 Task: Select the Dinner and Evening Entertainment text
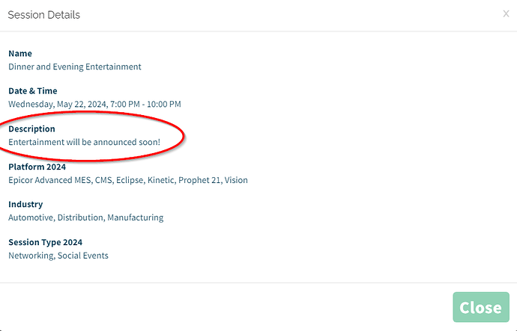coord(75,66)
